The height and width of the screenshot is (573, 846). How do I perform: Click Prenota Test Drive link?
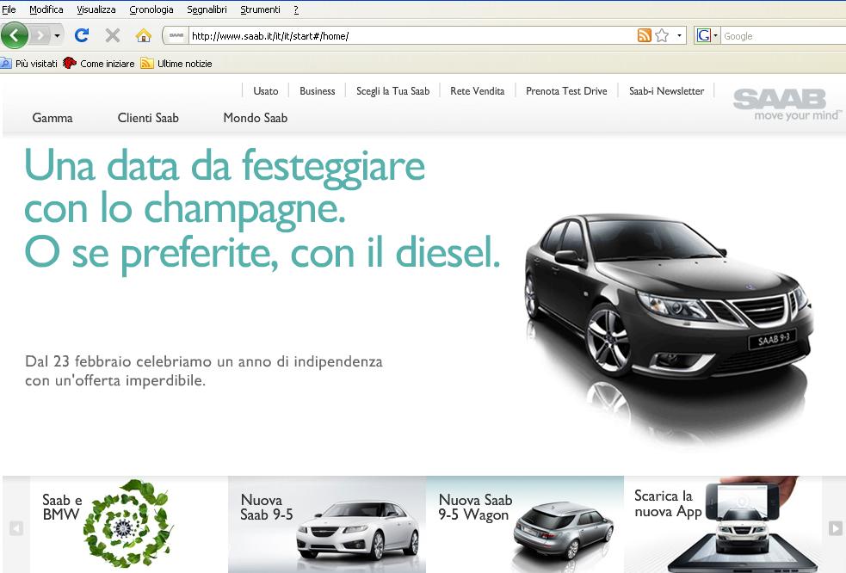pyautogui.click(x=566, y=91)
